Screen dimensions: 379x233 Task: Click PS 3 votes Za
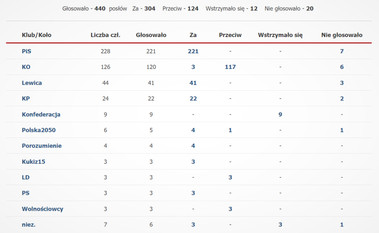(193, 193)
